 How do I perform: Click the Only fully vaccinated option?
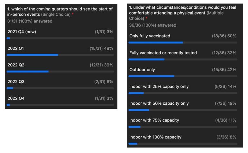[x=150, y=36]
